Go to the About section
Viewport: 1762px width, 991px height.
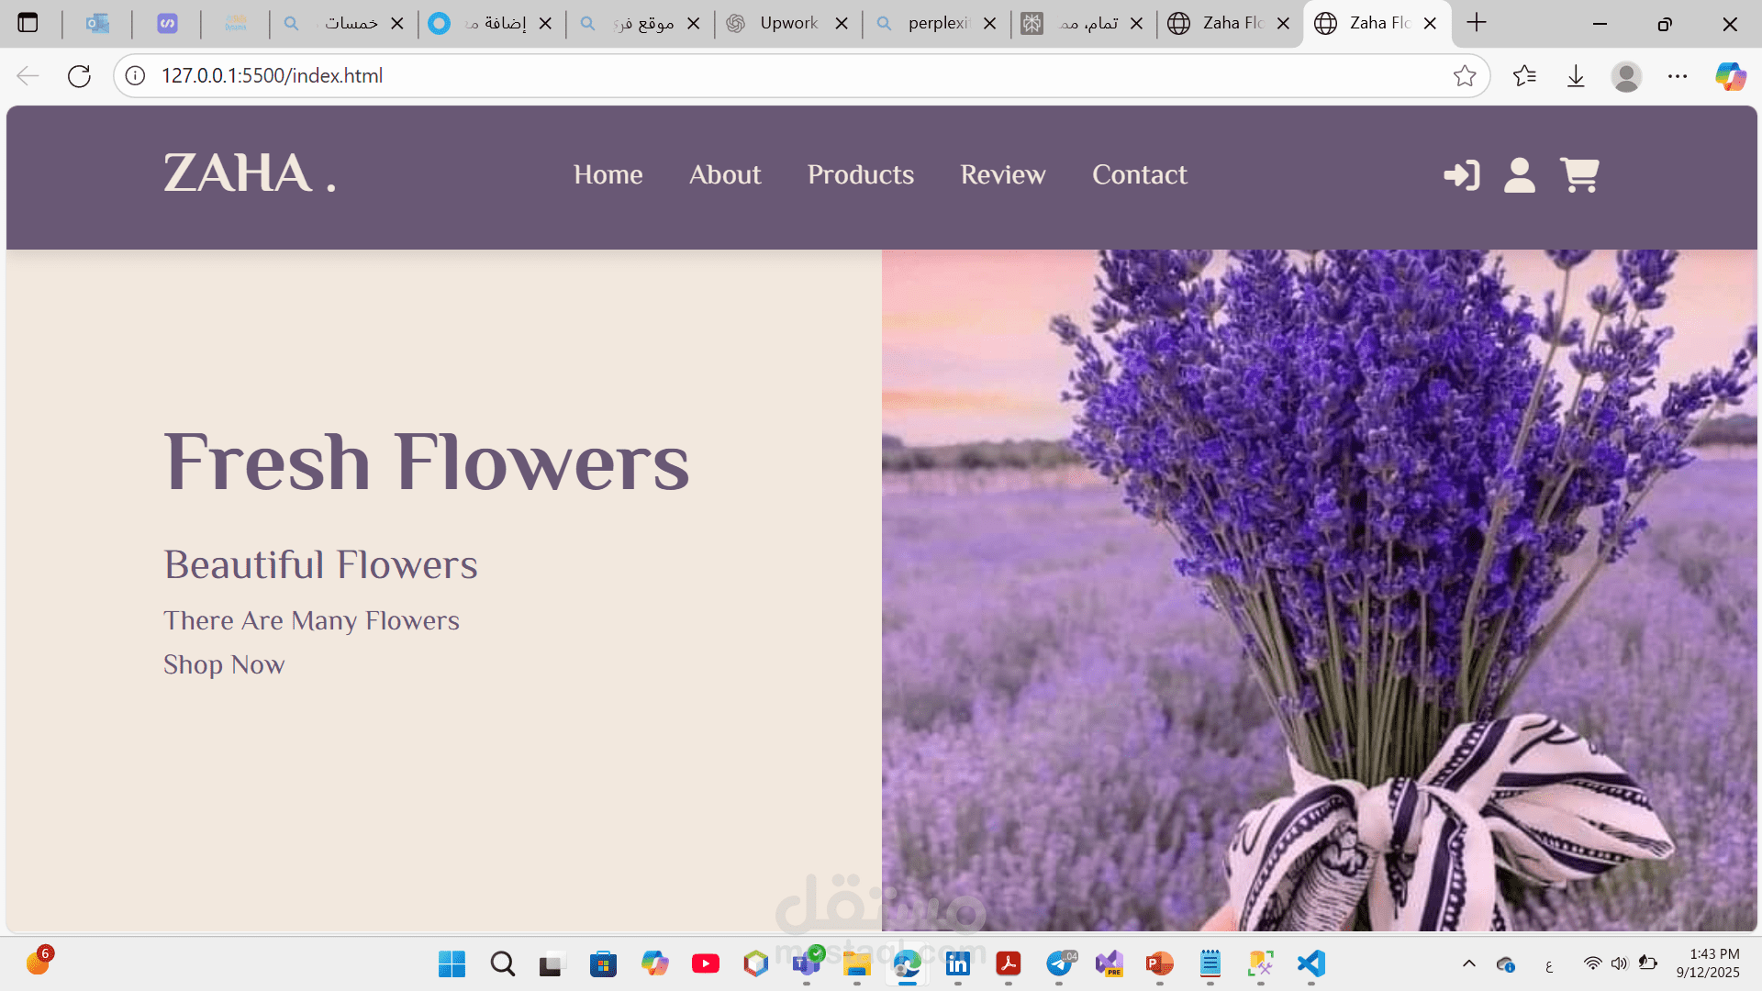click(x=725, y=174)
